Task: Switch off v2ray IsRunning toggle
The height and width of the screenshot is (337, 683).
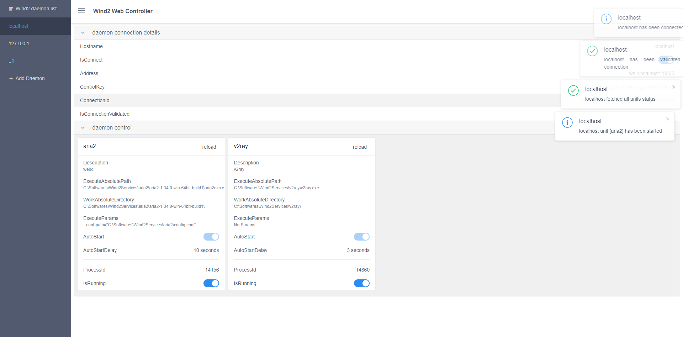Action: [362, 283]
